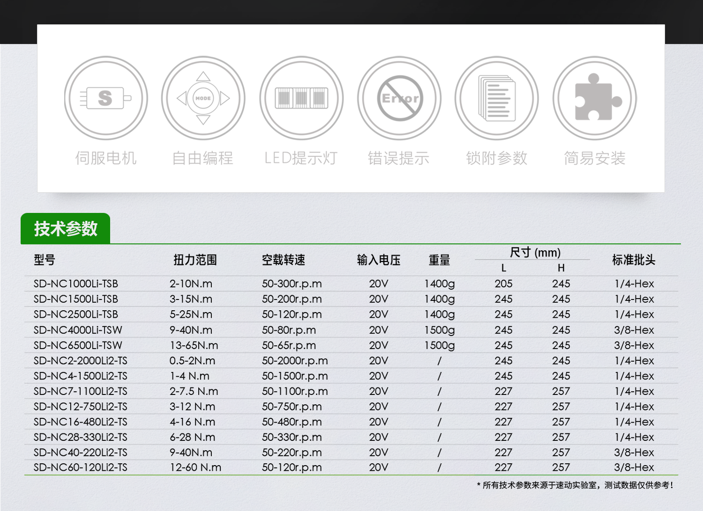Click model SD-NC60-120Li2-TS entry

point(81,467)
